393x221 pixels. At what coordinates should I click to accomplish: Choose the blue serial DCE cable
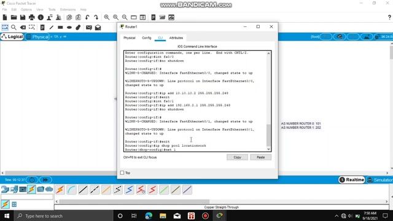pyautogui.click(x=129, y=190)
